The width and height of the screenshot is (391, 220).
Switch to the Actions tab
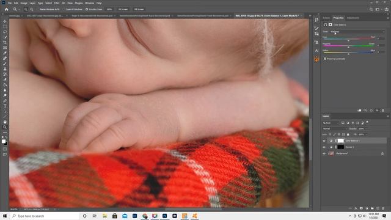326,18
